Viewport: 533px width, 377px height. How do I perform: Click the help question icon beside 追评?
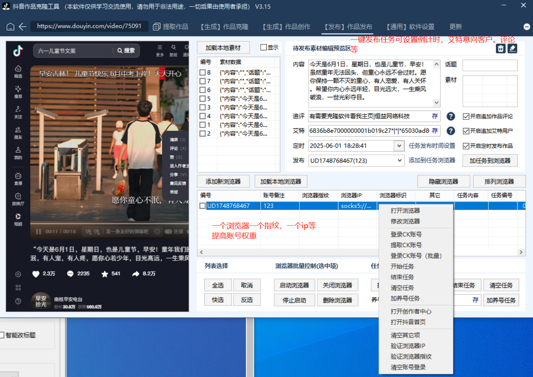click(450, 116)
